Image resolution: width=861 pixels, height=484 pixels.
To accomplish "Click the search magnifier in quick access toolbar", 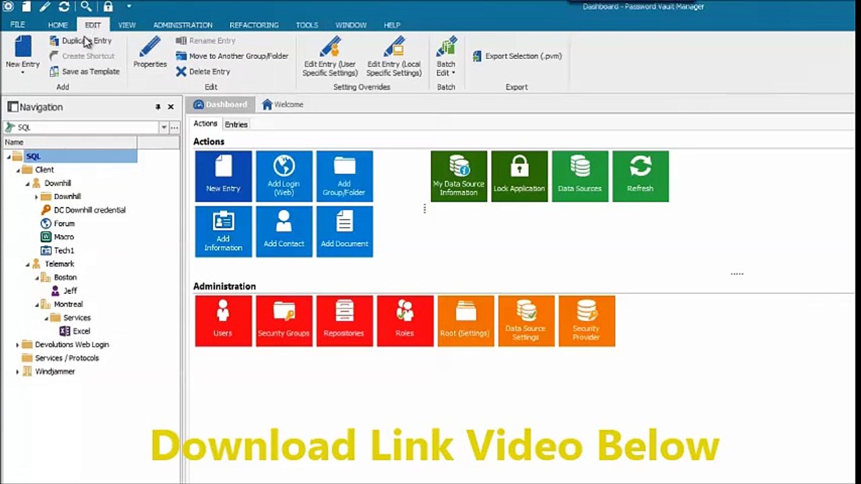I will (86, 7).
